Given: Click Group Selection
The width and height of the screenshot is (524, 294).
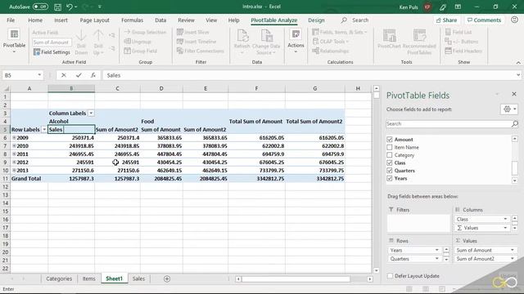Looking at the screenshot, I should tap(145, 32).
